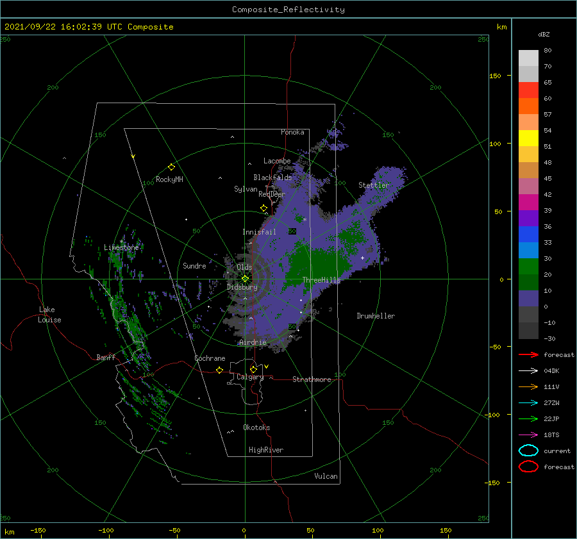
Task: Click the Drumheller label
Action: (x=376, y=316)
